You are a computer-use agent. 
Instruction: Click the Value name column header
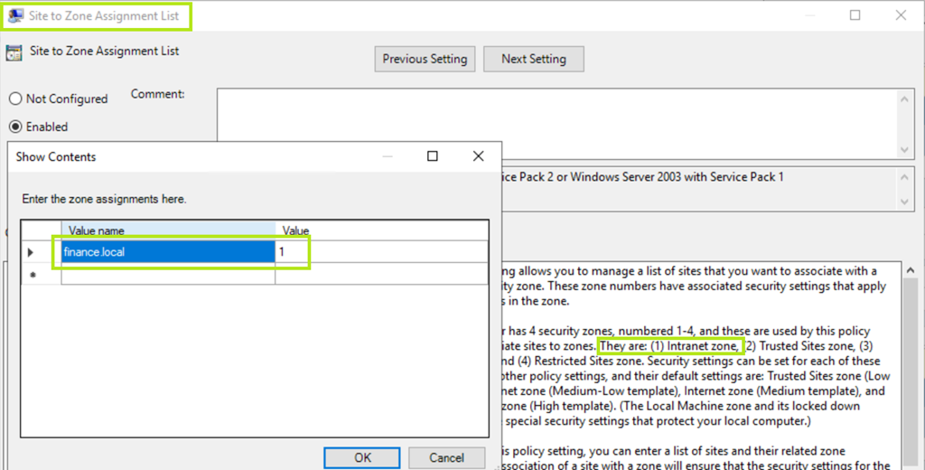(168, 230)
